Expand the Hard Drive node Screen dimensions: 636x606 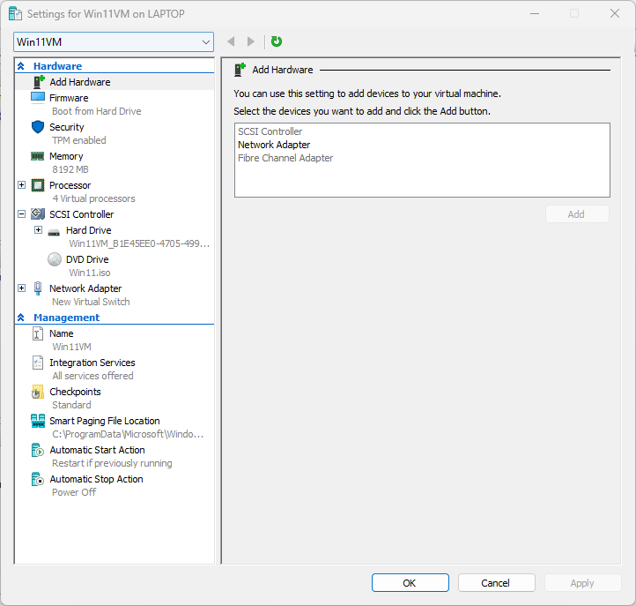[x=38, y=230]
